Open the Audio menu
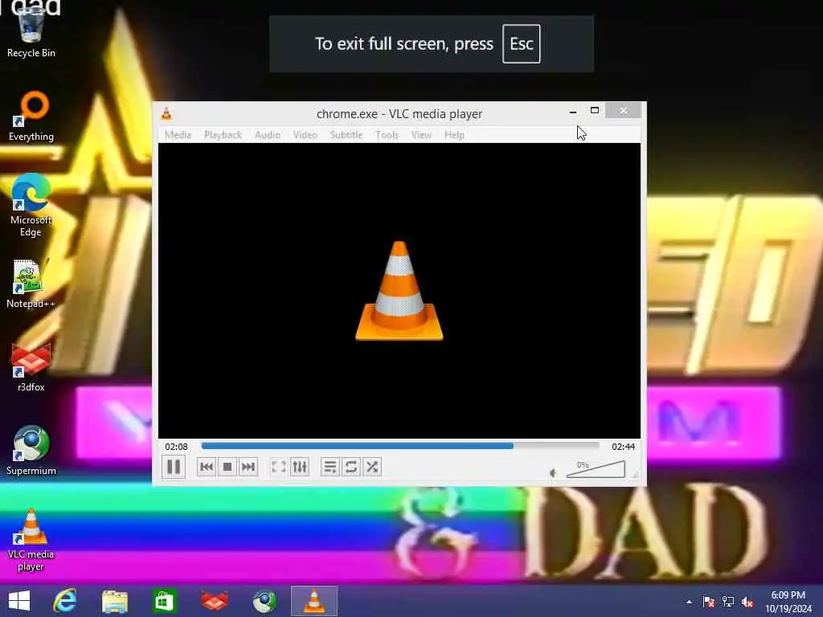This screenshot has height=617, width=823. [x=268, y=135]
